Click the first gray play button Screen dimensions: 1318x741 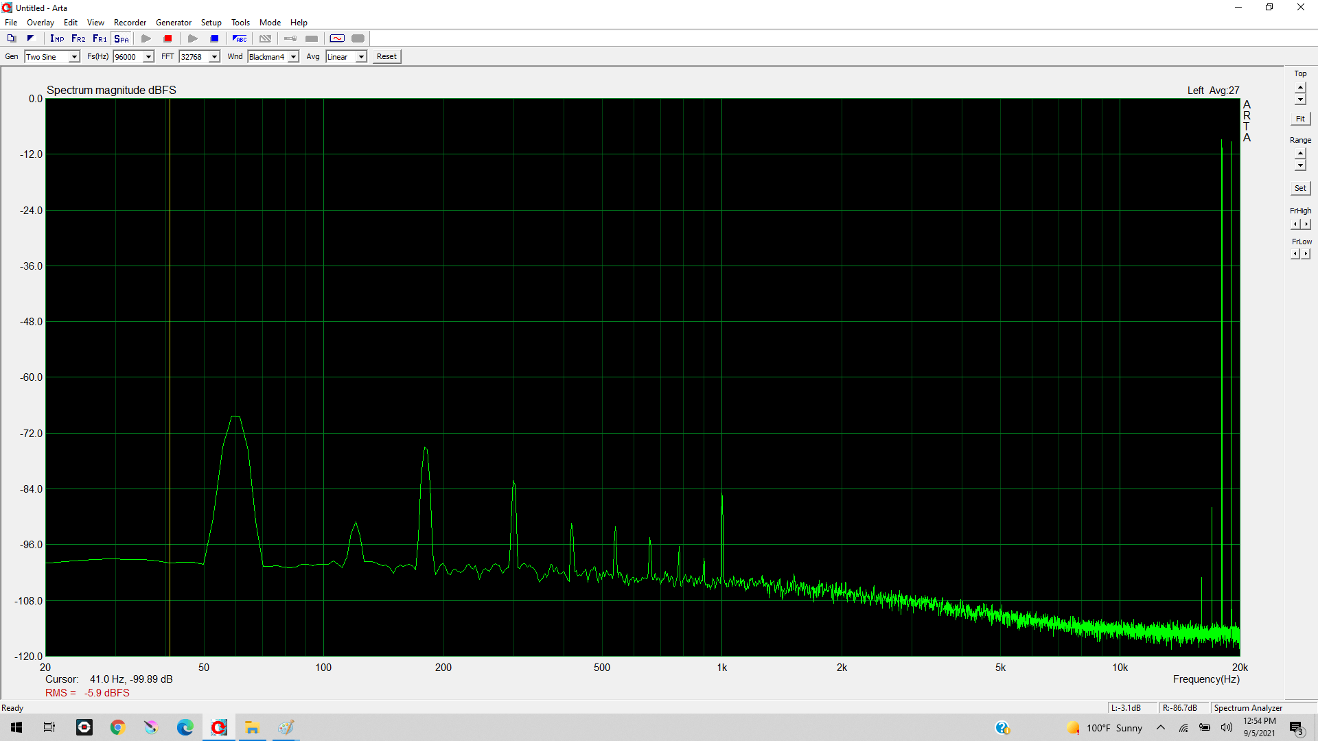click(x=146, y=38)
